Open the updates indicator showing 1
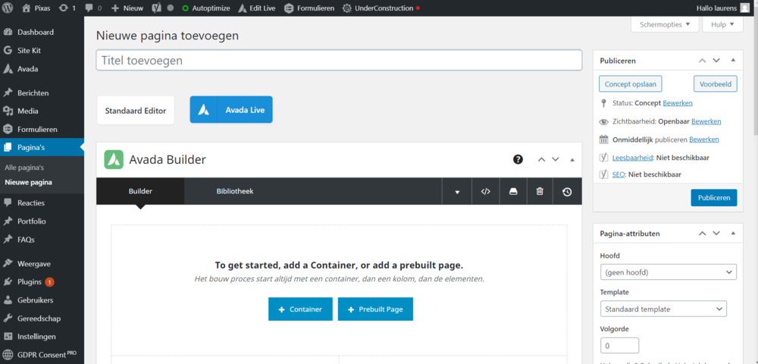This screenshot has width=758, height=364. [x=67, y=8]
